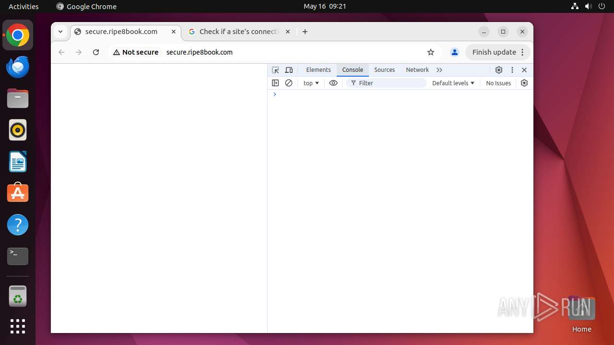614x345 pixels.
Task: Maximize the Chrome window
Action: [503, 32]
